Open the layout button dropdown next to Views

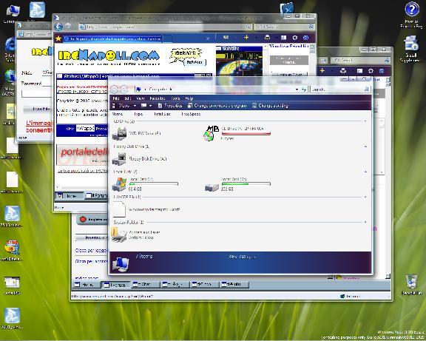[x=150, y=106]
